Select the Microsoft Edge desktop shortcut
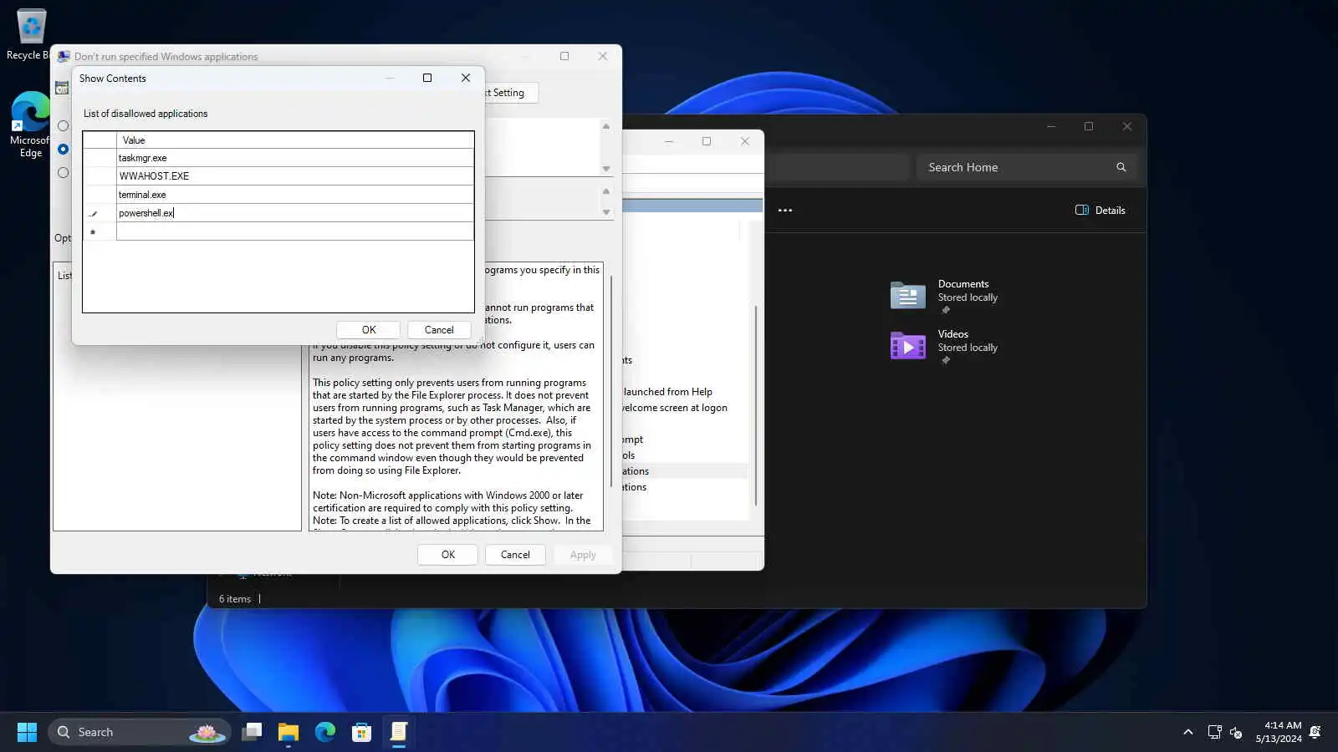1338x752 pixels. pos(30,124)
